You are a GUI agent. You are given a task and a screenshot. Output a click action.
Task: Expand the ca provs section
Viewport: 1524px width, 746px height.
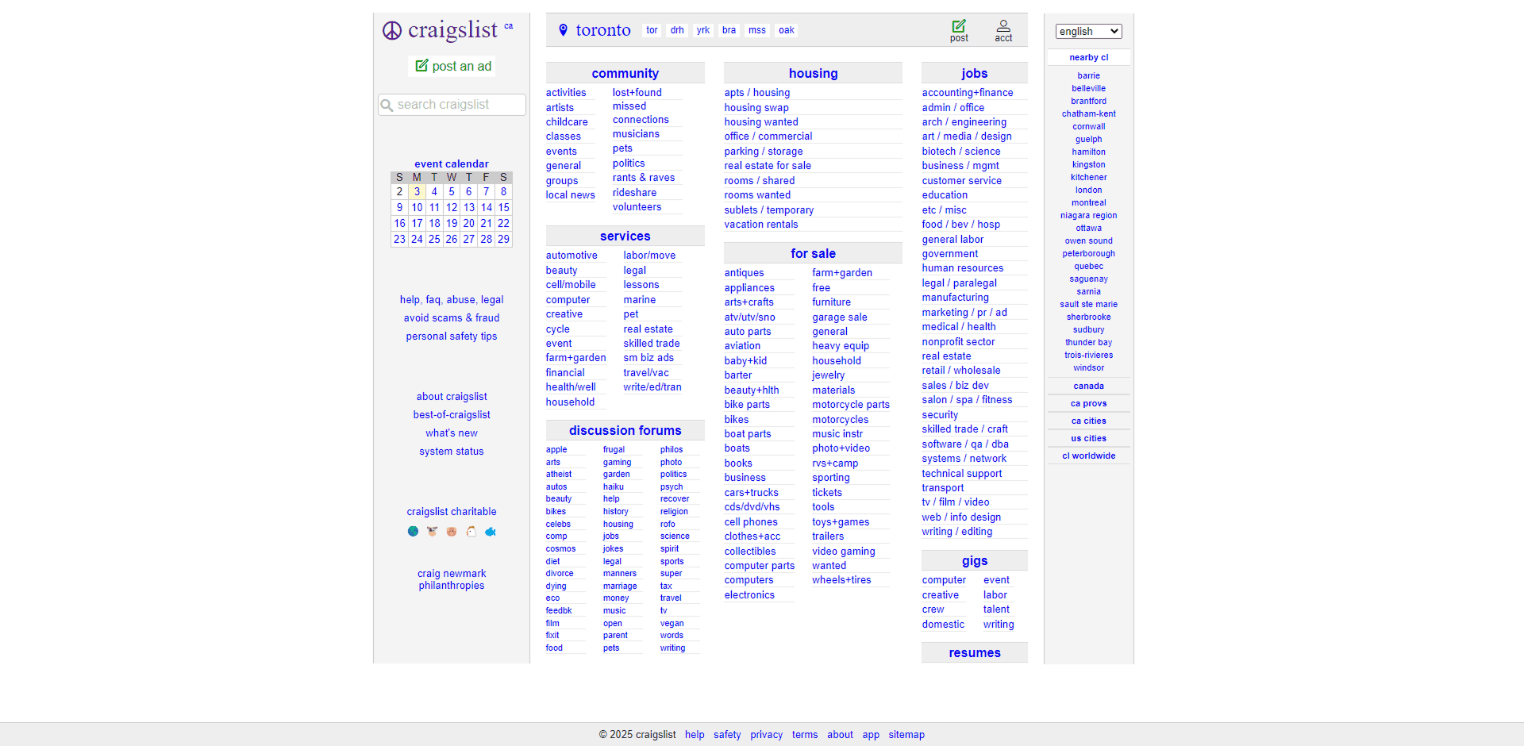point(1088,404)
